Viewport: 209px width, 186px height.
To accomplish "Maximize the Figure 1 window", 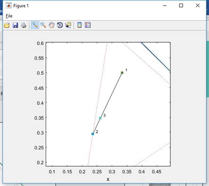I will pos(181,6).
